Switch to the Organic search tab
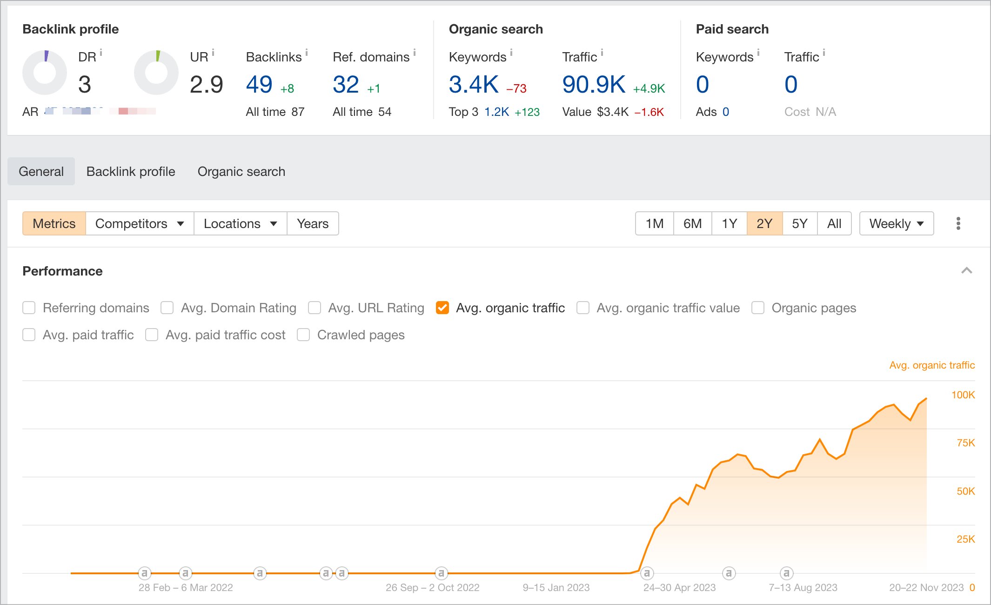 tap(241, 171)
